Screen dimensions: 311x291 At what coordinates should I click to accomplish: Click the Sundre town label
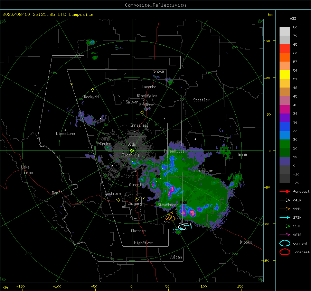pyautogui.click(x=105, y=144)
